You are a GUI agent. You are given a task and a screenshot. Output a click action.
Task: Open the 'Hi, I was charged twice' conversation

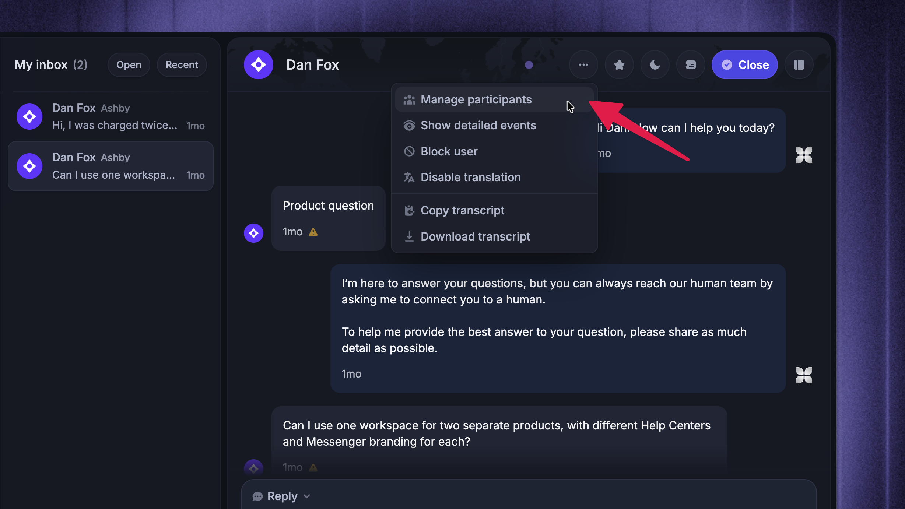click(x=111, y=117)
